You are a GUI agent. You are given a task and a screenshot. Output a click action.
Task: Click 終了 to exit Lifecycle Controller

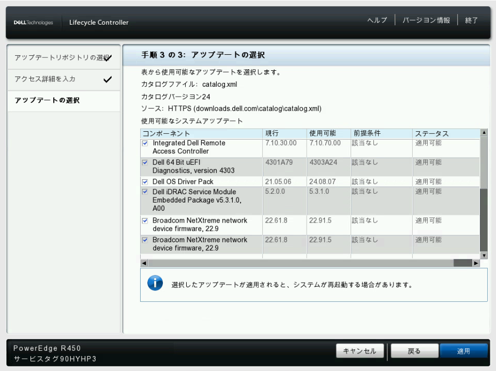471,20
